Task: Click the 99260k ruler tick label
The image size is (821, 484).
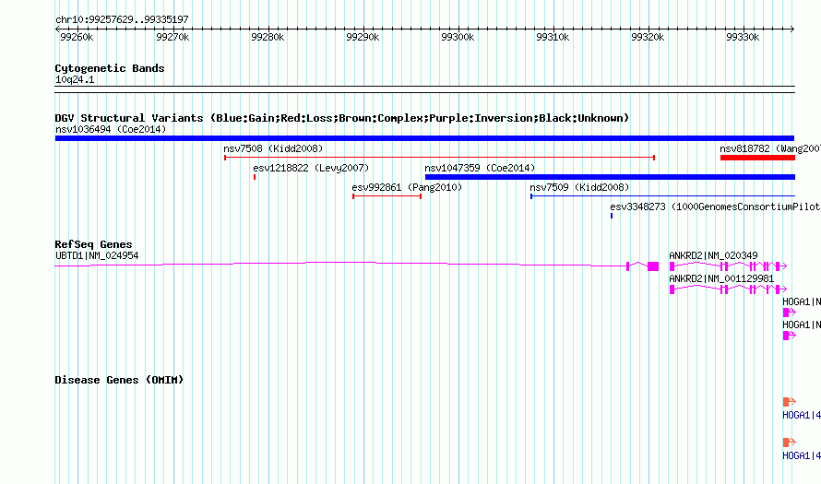Action: 77,37
